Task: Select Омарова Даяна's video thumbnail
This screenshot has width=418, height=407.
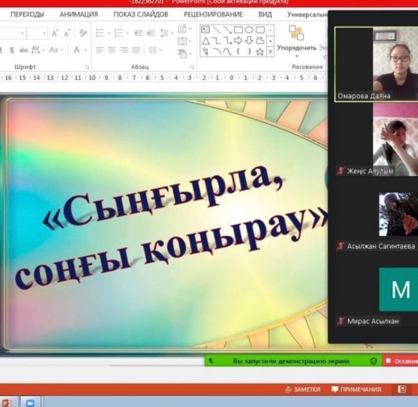Action: pos(376,64)
